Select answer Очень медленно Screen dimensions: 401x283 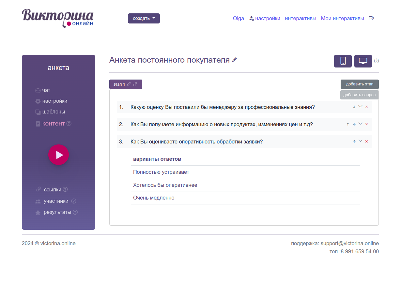pos(154,198)
